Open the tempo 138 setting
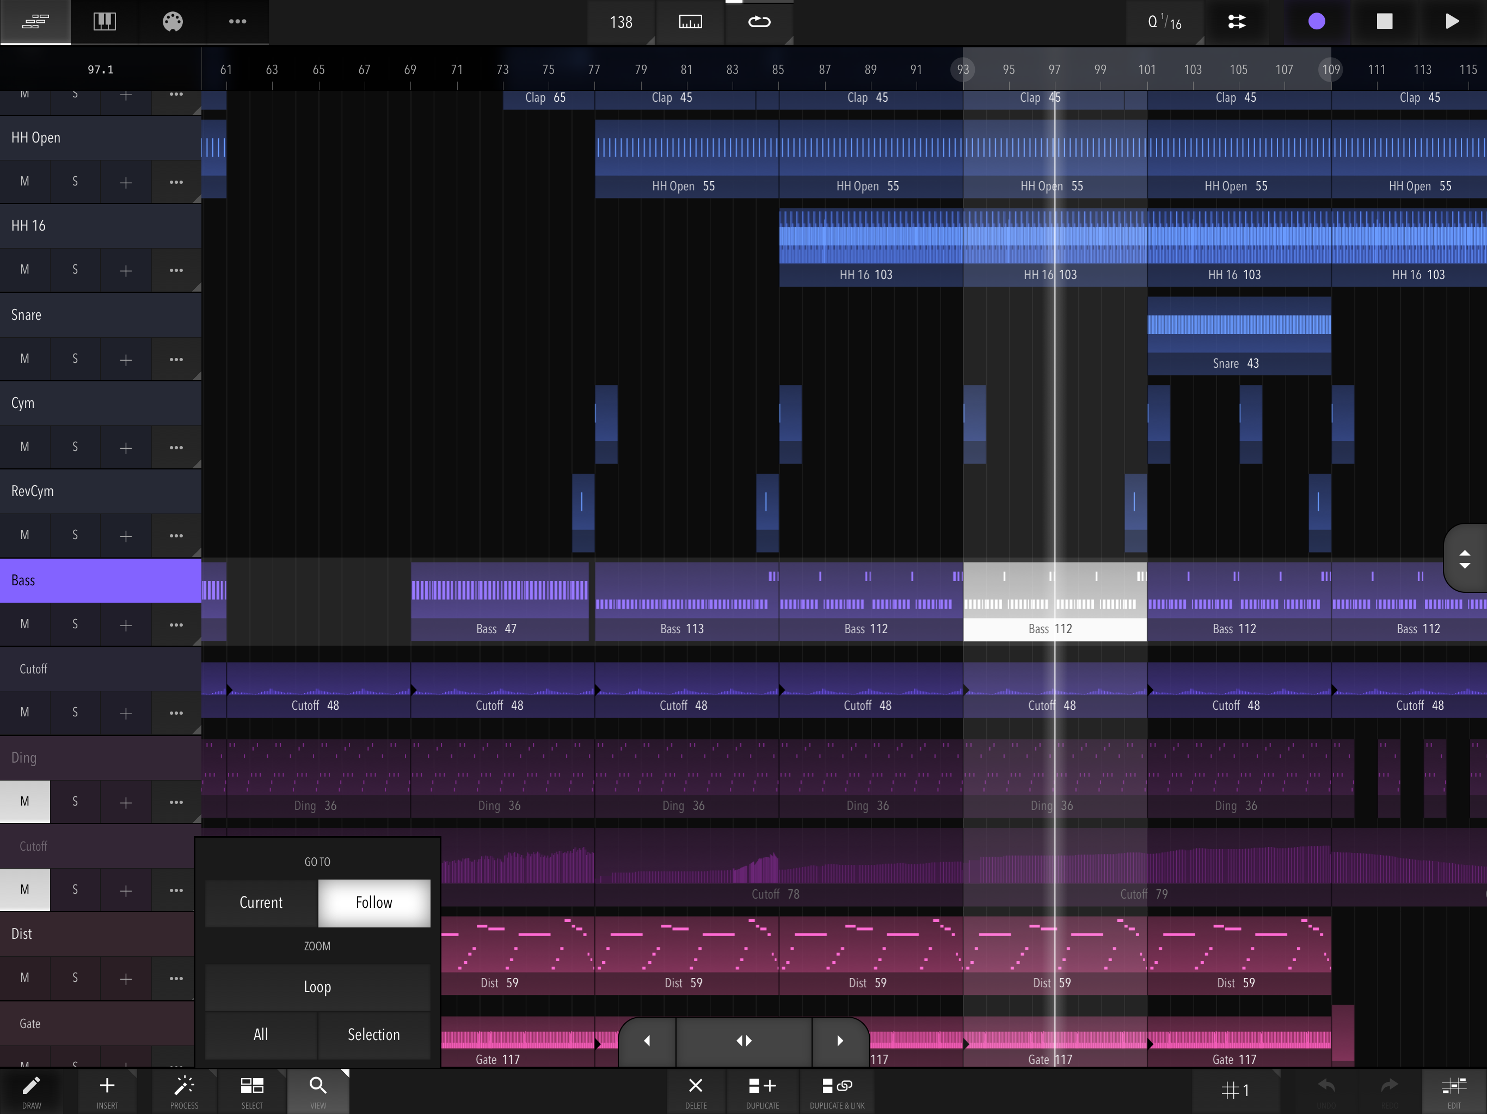Viewport: 1487px width, 1114px height. [620, 22]
